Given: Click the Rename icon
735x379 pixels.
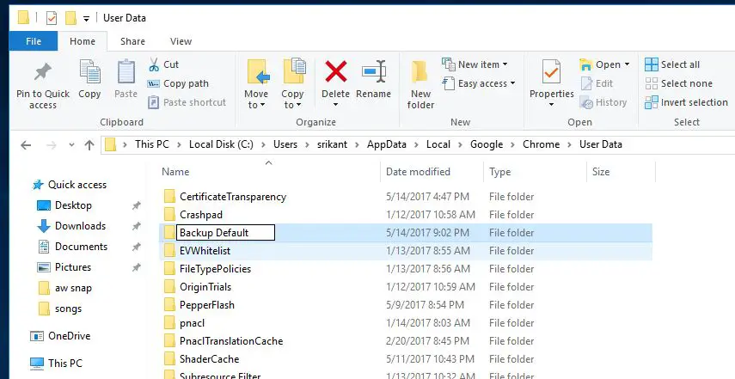Looking at the screenshot, I should tap(374, 71).
